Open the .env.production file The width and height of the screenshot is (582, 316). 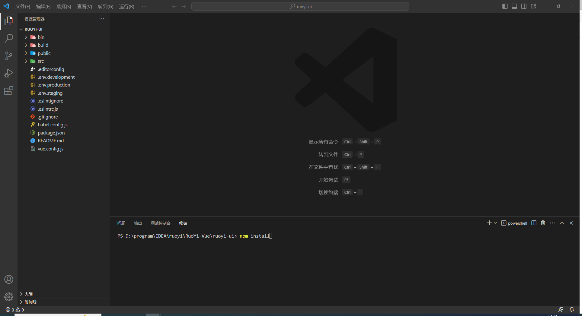pos(64,85)
